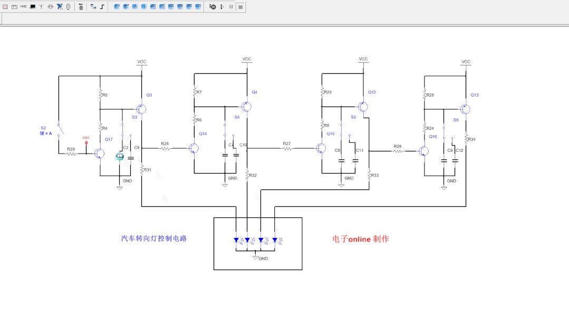Click the first blue component group icon
Viewport: 569px width, 315px height.
[116, 7]
